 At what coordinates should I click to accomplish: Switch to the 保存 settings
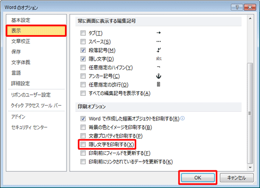[x=16, y=52]
